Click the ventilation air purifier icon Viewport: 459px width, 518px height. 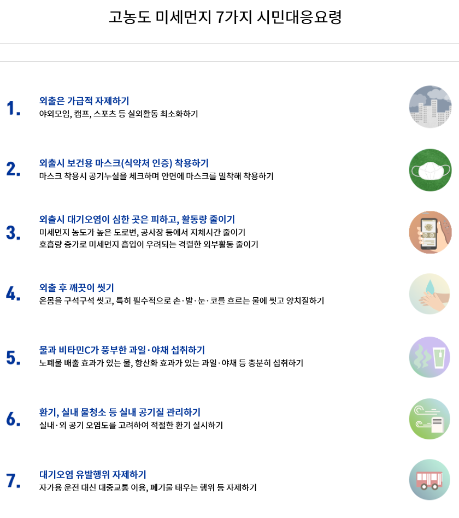[430, 419]
